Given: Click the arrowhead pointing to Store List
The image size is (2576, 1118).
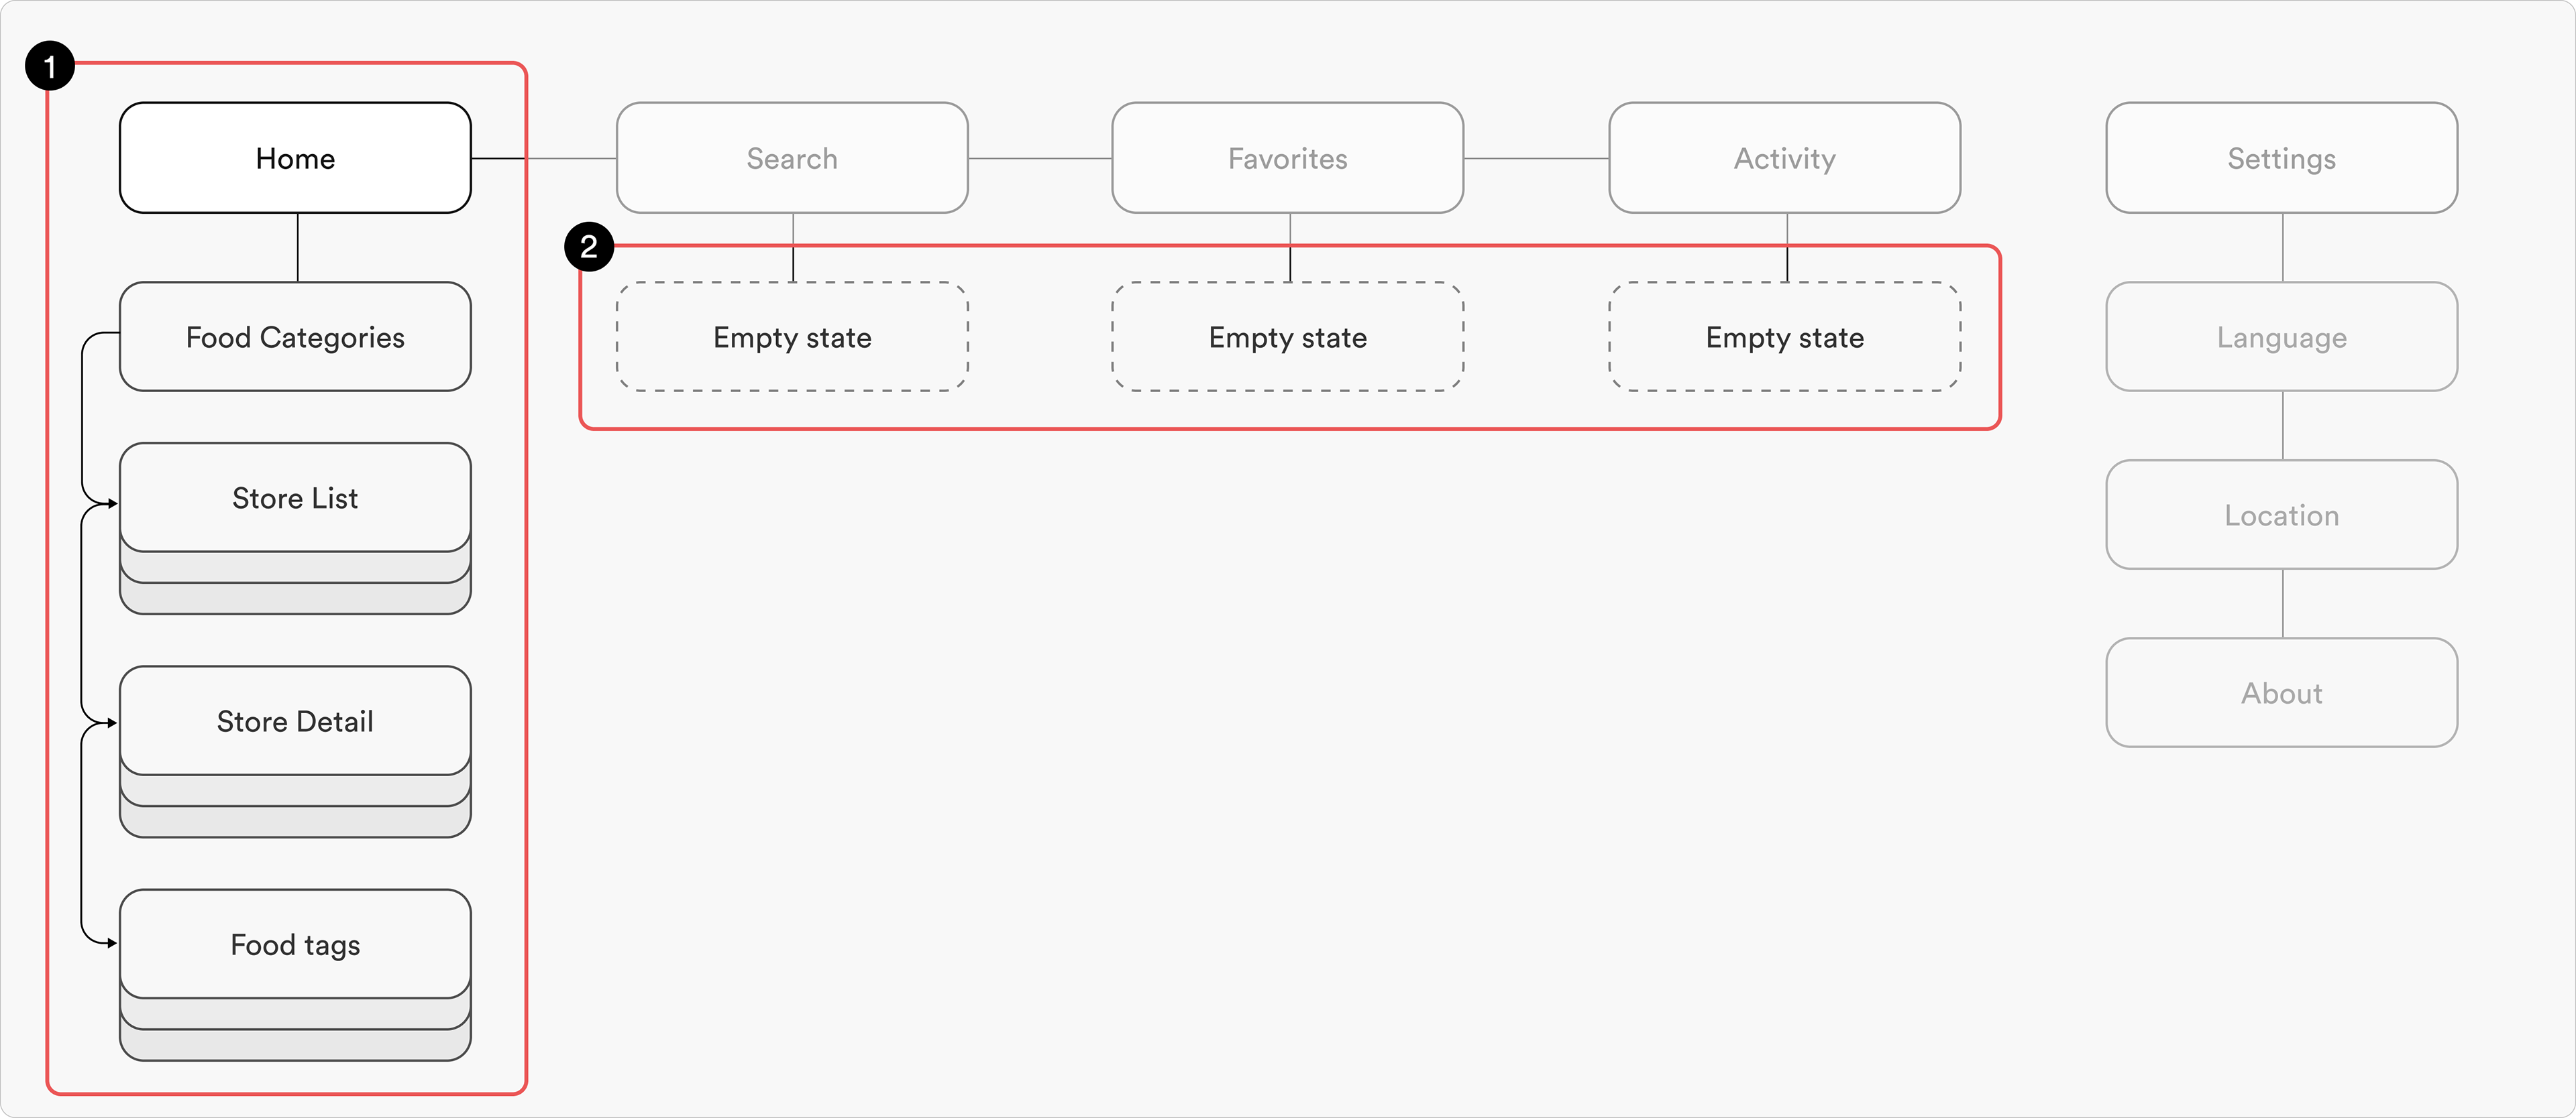Looking at the screenshot, I should 112,503.
